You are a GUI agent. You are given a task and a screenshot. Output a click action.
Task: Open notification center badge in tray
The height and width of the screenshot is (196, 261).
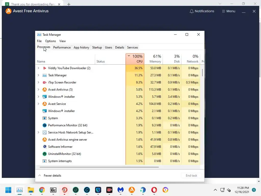(x=254, y=190)
